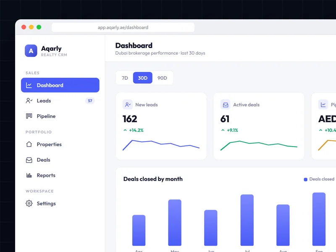The image size is (336, 252).
Task: Open the Leads menu item
Action: [x=60, y=101]
